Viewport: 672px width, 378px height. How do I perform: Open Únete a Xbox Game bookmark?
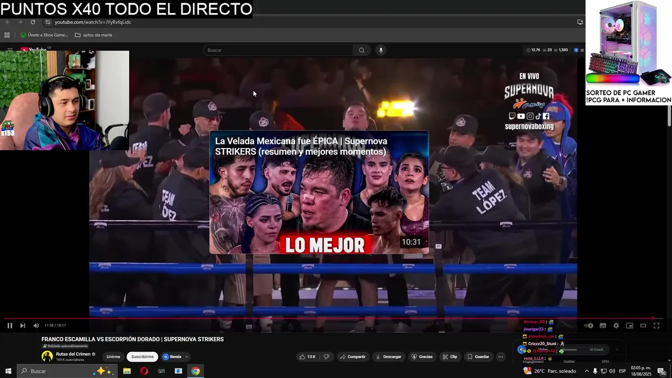tap(44, 35)
